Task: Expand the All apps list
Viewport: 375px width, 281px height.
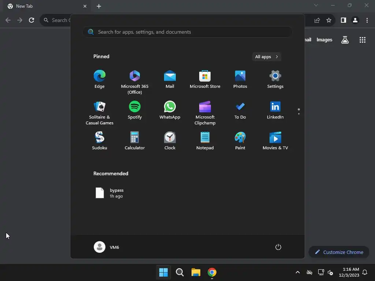Action: click(267, 57)
